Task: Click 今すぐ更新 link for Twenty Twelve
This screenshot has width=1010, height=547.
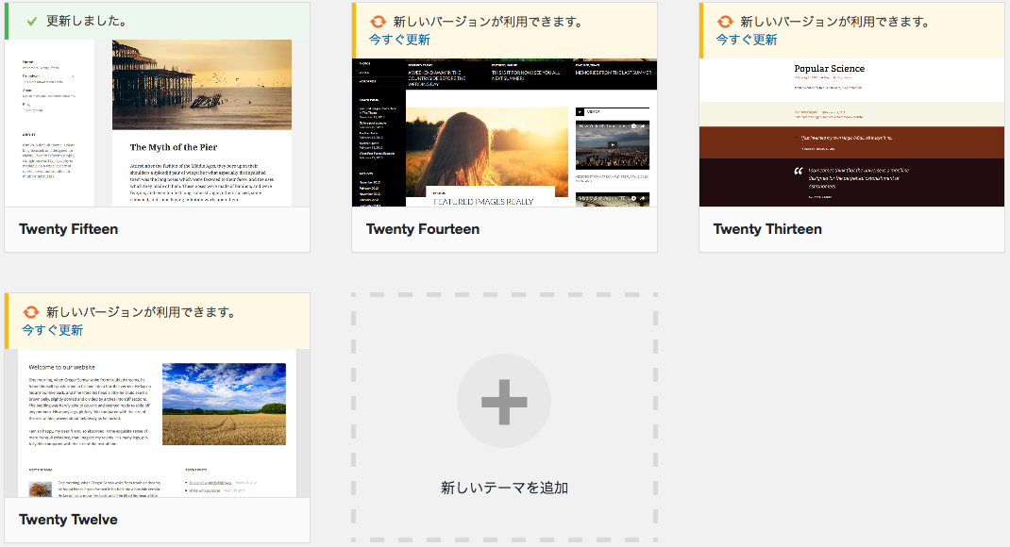Action: coord(52,330)
